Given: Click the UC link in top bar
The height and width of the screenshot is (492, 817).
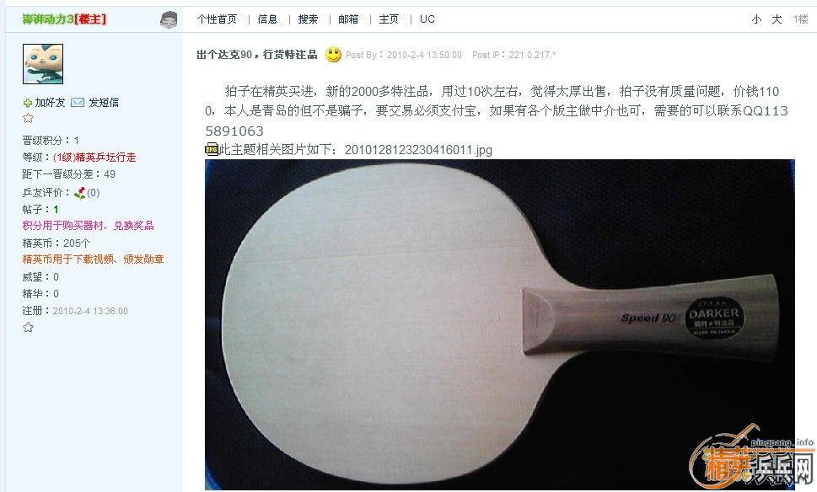Looking at the screenshot, I should pyautogui.click(x=427, y=19).
